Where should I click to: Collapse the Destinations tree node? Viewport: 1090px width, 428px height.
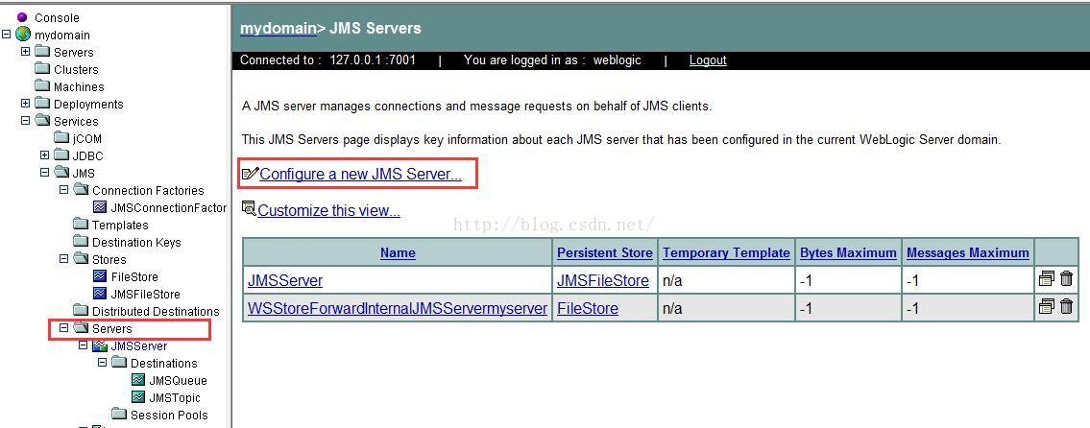click(102, 363)
